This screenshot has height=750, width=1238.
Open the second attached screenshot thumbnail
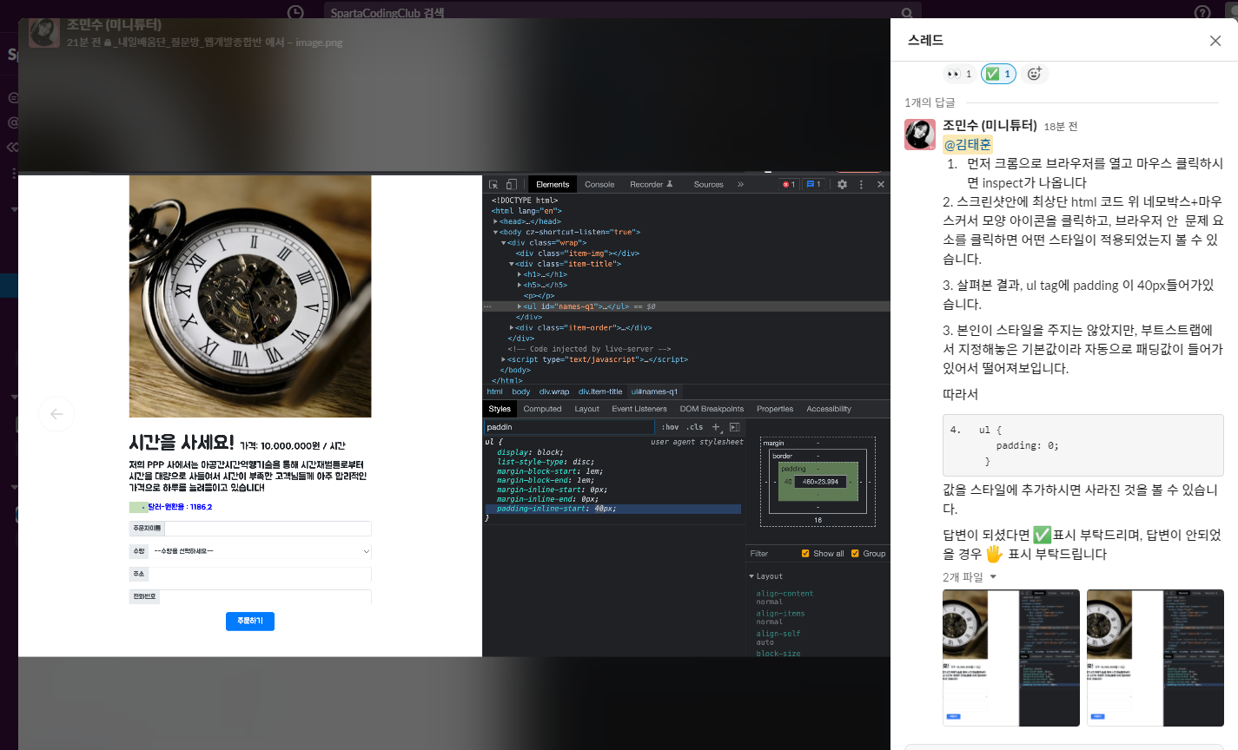pyautogui.click(x=1155, y=657)
